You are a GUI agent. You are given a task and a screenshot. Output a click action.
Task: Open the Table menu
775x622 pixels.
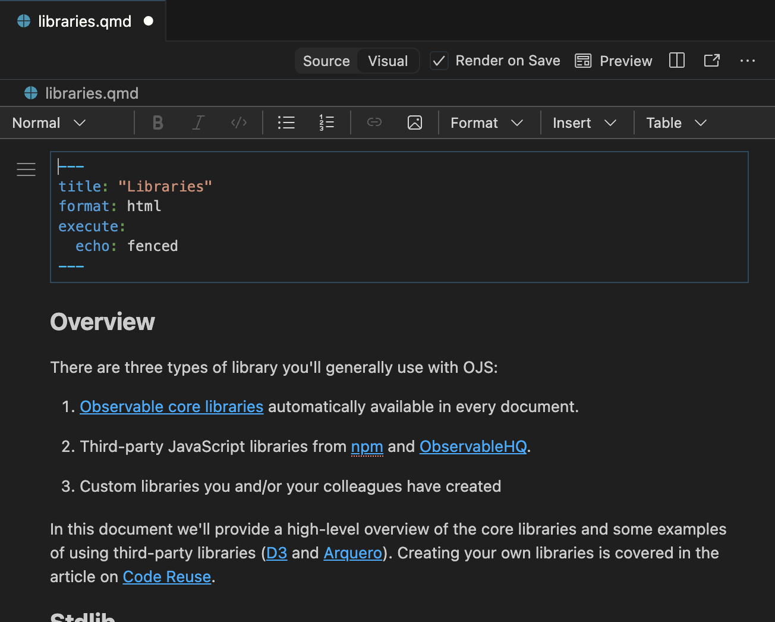(675, 122)
